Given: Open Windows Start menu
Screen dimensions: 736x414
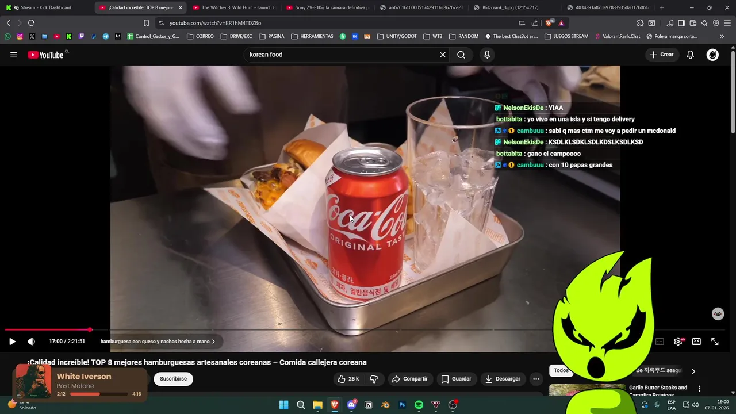Looking at the screenshot, I should (284, 405).
